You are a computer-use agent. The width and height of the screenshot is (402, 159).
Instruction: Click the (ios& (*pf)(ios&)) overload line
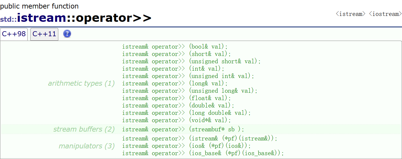(187, 146)
